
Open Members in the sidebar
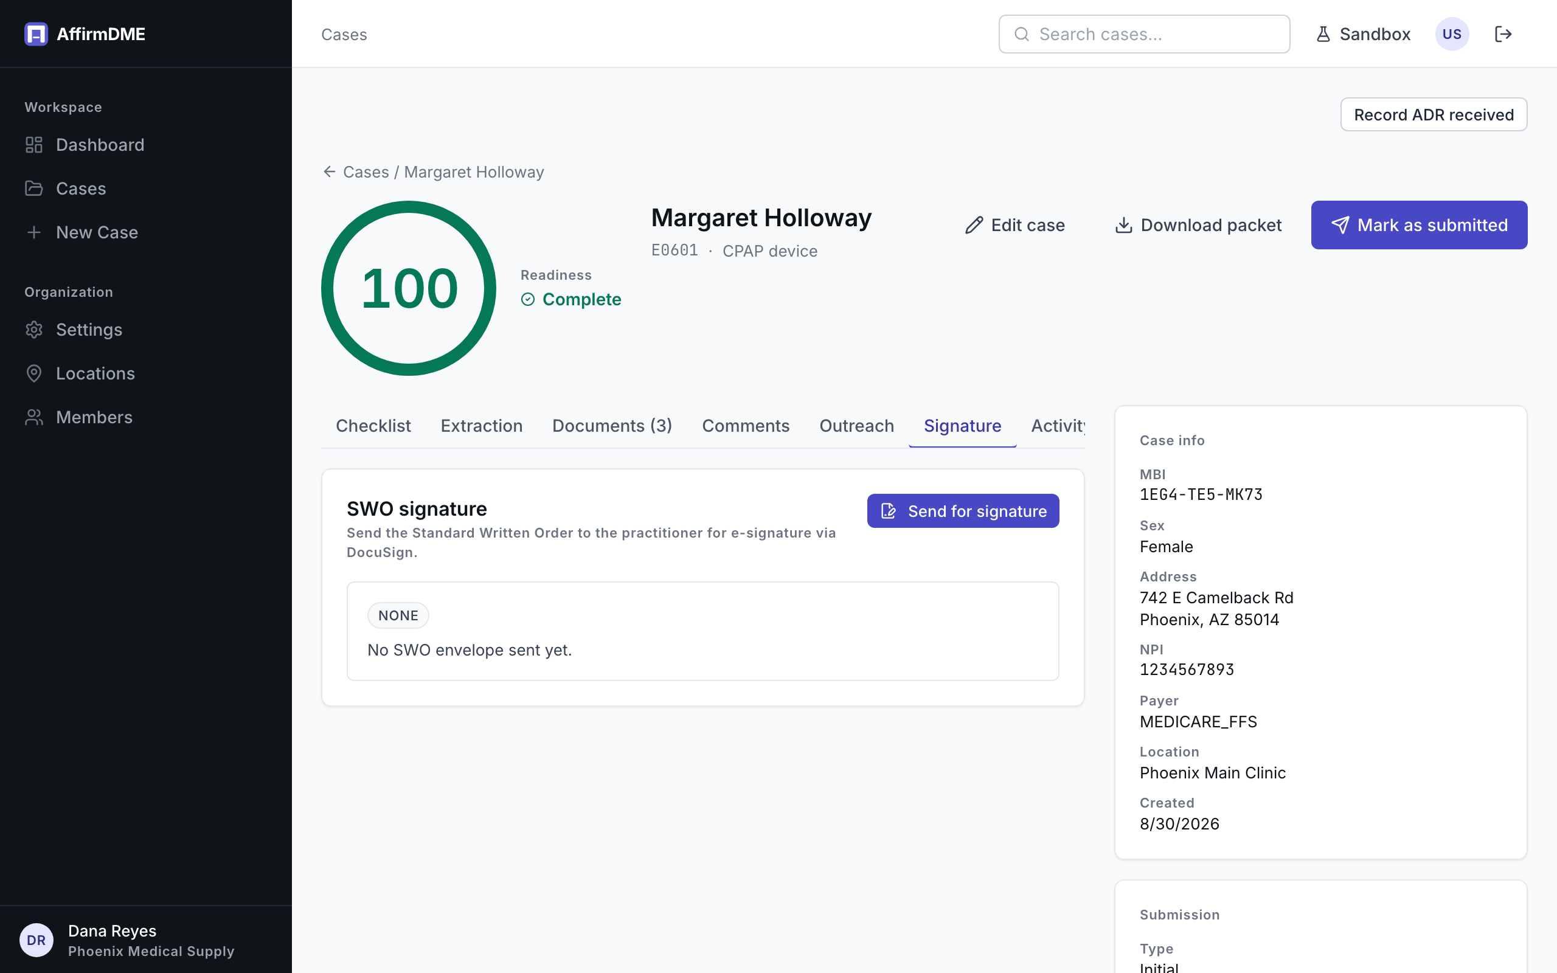[94, 417]
